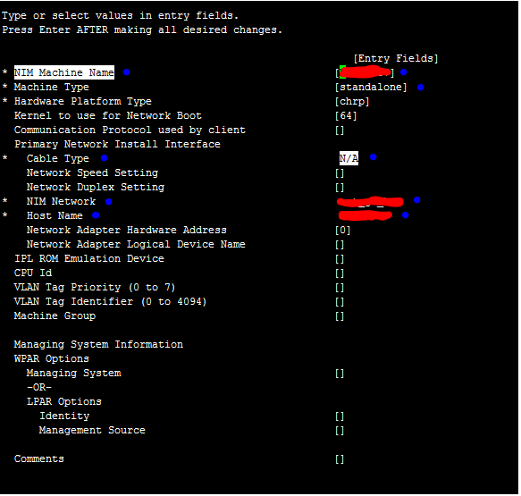
Task: Click the blue dot right of the redacted Host Name value
Action: [406, 215]
